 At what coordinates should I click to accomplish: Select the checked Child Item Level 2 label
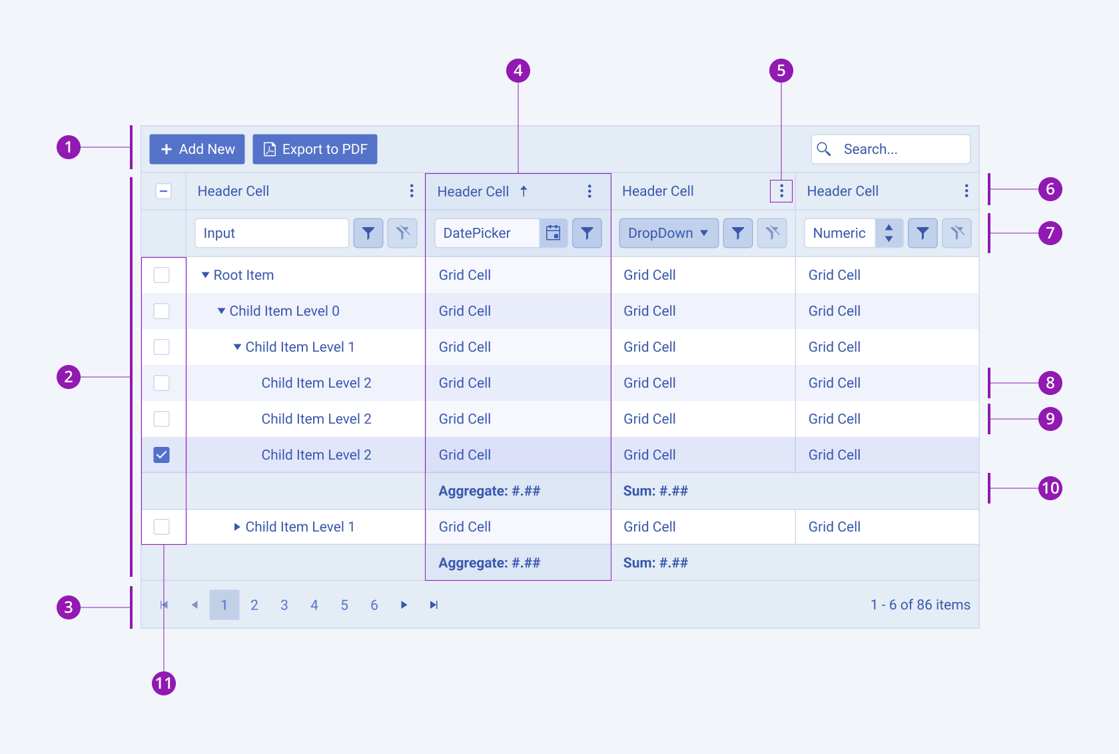(x=316, y=455)
